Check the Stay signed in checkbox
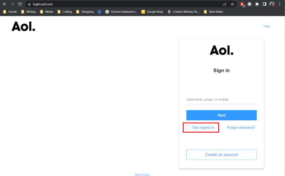Viewport: 285px width, 176px height. [x=189, y=127]
